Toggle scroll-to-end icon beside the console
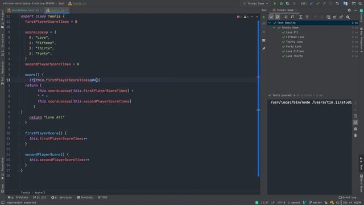 click(355, 122)
